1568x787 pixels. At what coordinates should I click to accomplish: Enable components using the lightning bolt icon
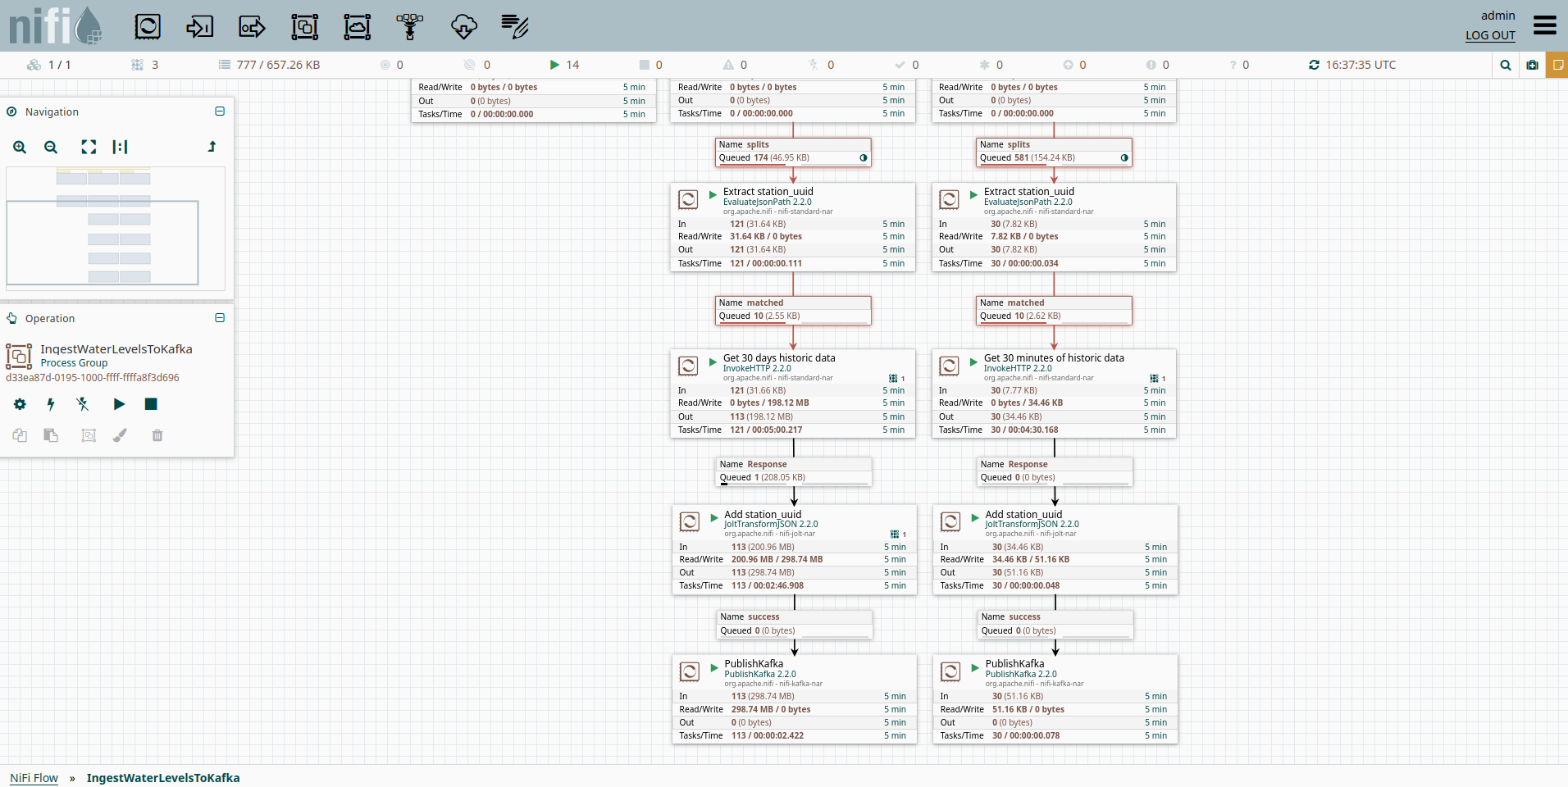pyautogui.click(x=51, y=404)
